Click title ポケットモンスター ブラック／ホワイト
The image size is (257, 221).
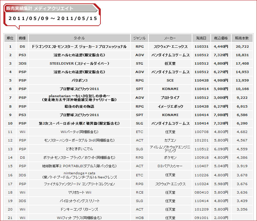pos(79,157)
